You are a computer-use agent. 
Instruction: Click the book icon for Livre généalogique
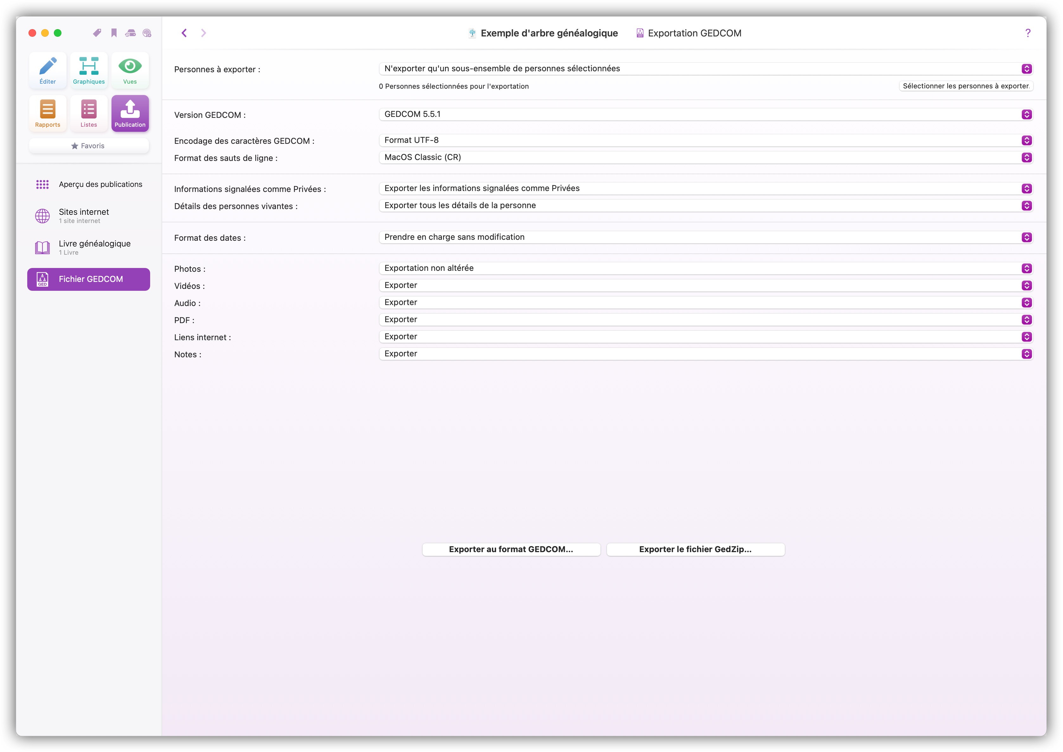[42, 247]
